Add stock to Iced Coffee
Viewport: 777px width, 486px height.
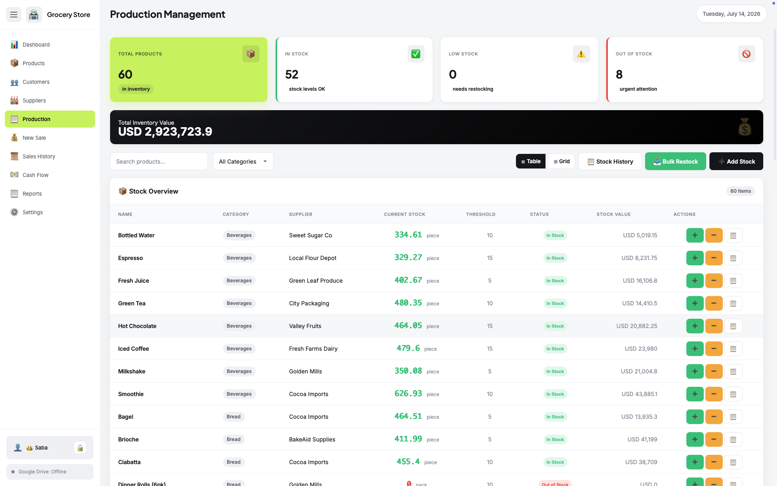(x=695, y=349)
